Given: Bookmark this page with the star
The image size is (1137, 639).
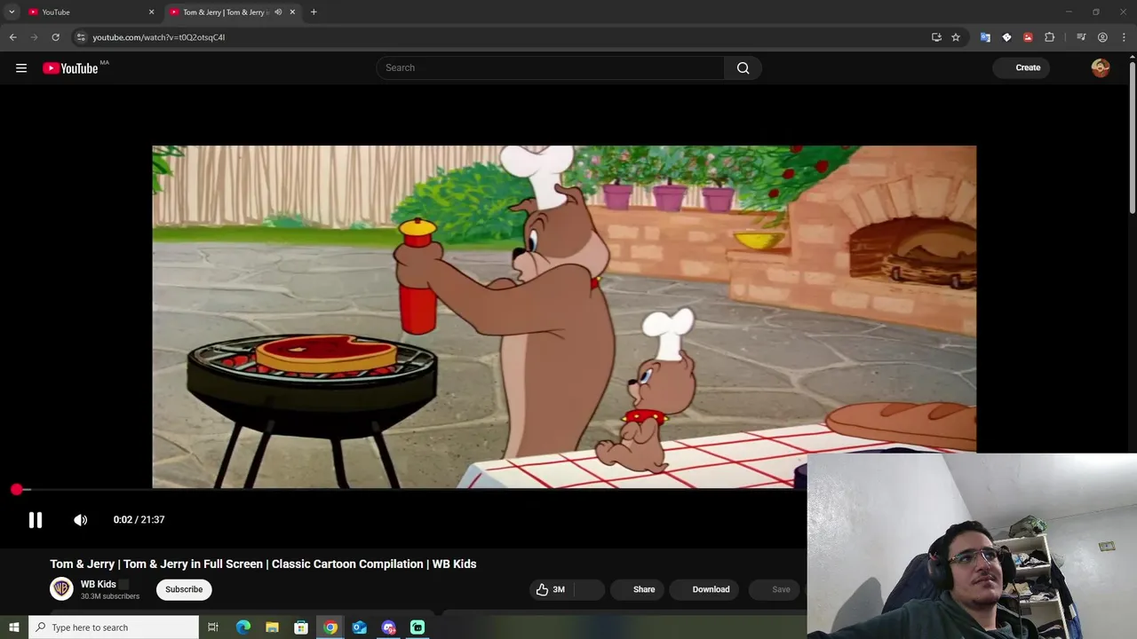Looking at the screenshot, I should 956,37.
